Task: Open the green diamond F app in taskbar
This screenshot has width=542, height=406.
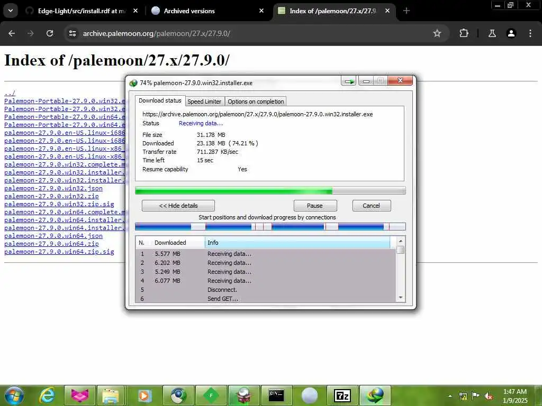Action: pos(211,395)
